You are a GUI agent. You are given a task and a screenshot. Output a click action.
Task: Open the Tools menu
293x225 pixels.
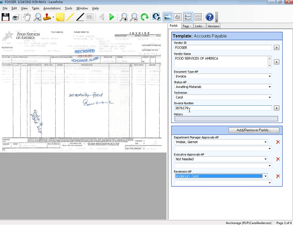(x=68, y=8)
